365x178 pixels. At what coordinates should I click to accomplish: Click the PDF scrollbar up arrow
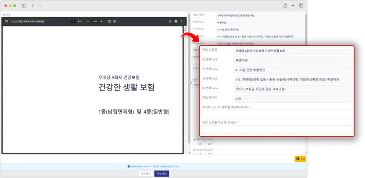point(185,27)
